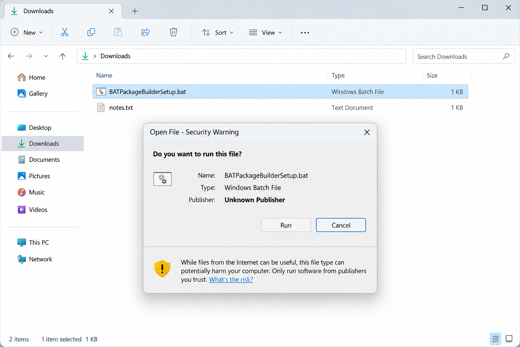520x347 pixels.
Task: Close the Downloads tab
Action: (111, 11)
